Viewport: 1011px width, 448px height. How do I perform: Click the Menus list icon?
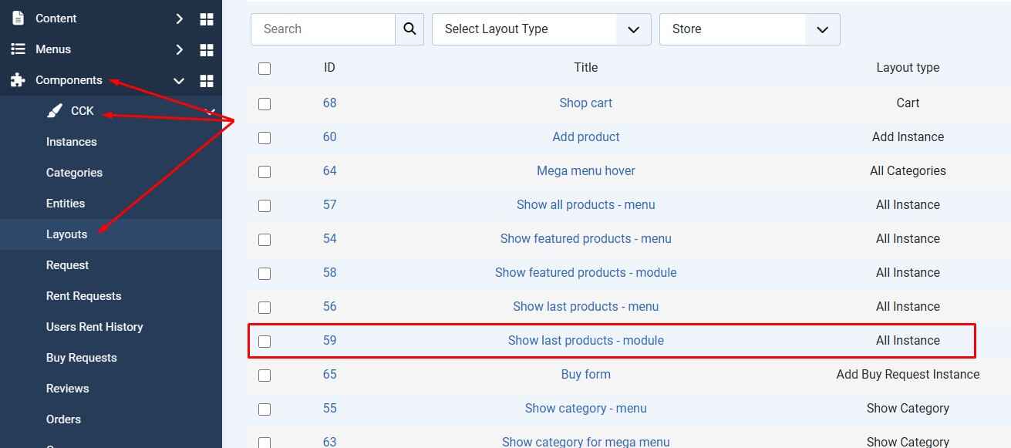pos(18,49)
